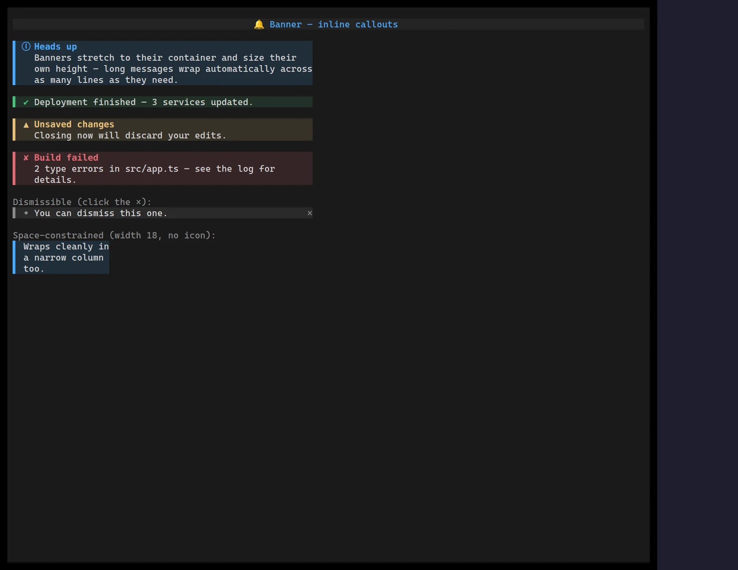
Task: Click the red X error icon
Action: click(26, 158)
